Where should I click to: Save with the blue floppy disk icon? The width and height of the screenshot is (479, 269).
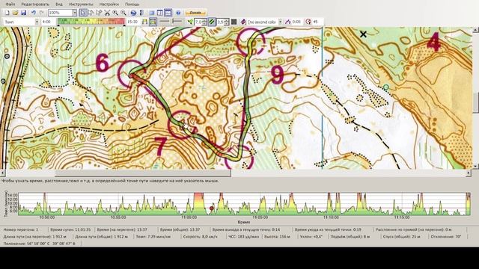coord(23,13)
